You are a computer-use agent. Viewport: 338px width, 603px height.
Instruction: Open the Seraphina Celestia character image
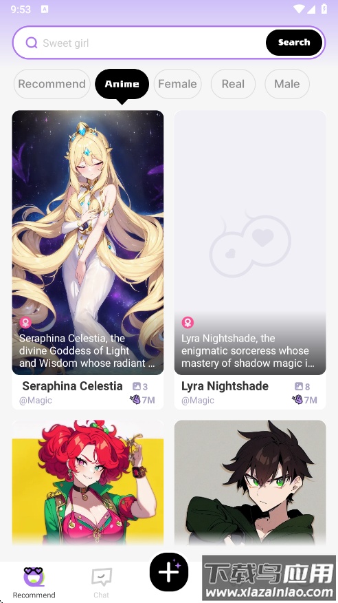point(88,242)
